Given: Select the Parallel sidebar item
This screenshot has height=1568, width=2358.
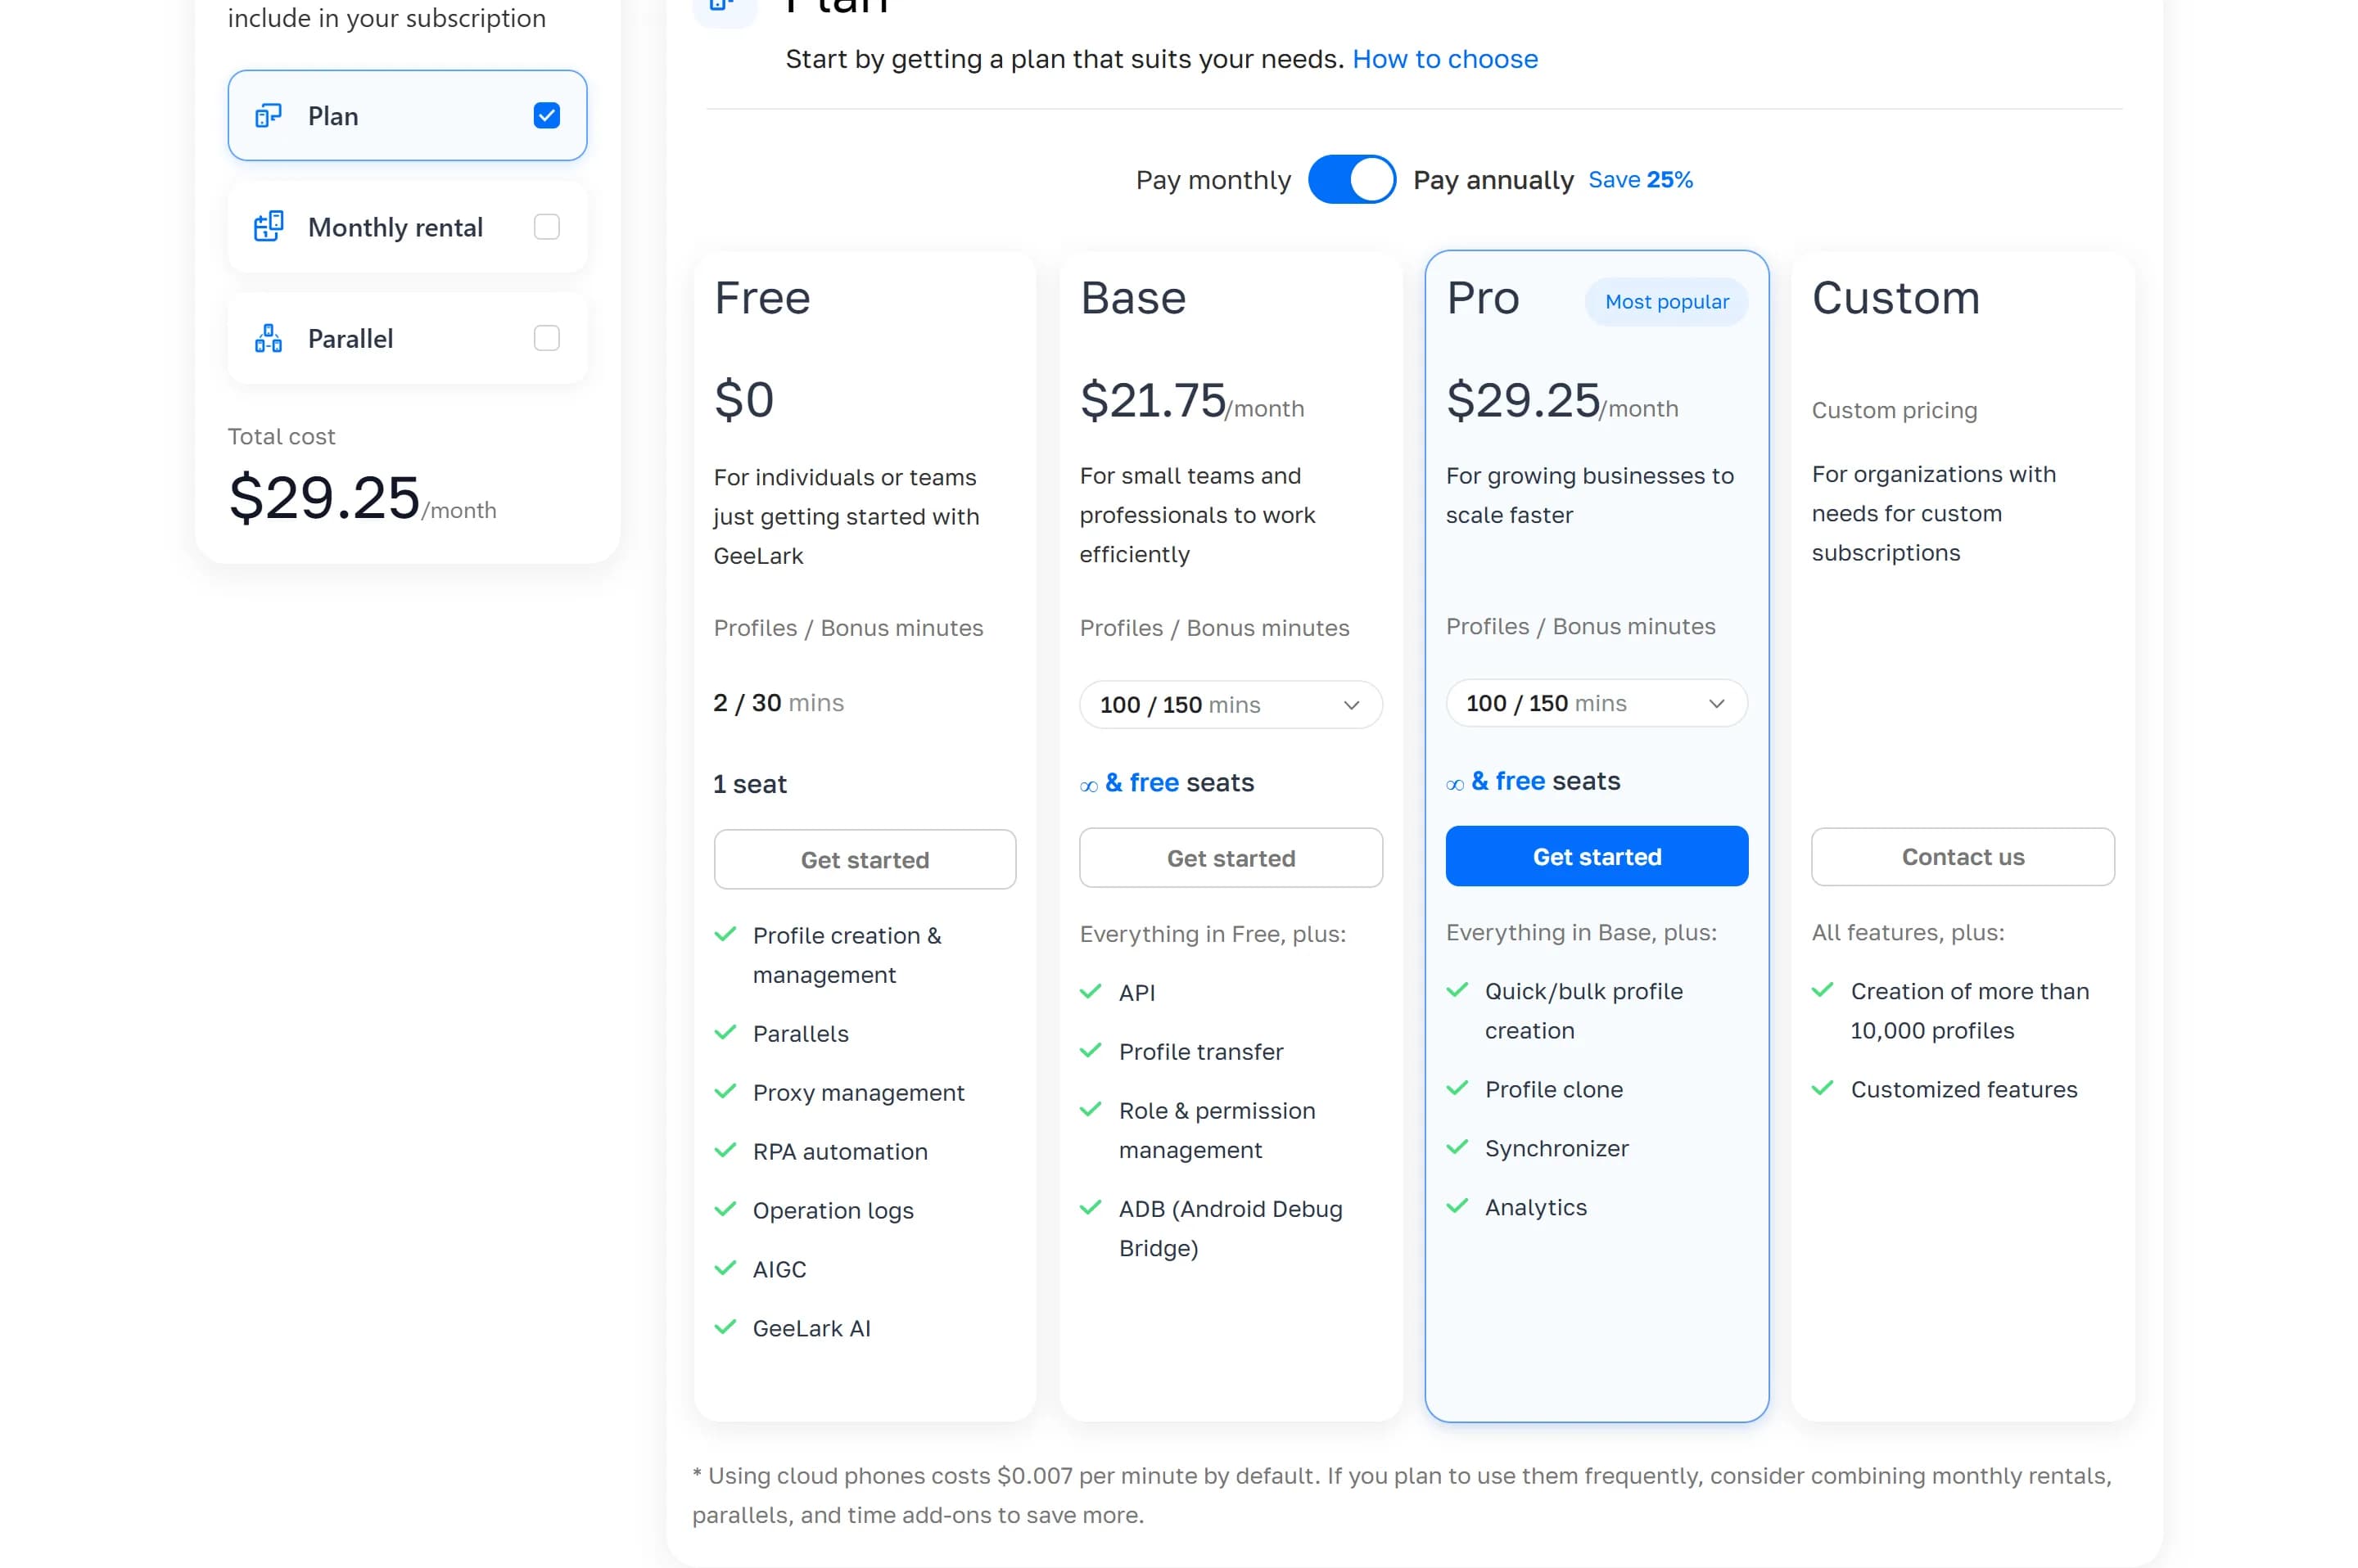Looking at the screenshot, I should point(407,338).
